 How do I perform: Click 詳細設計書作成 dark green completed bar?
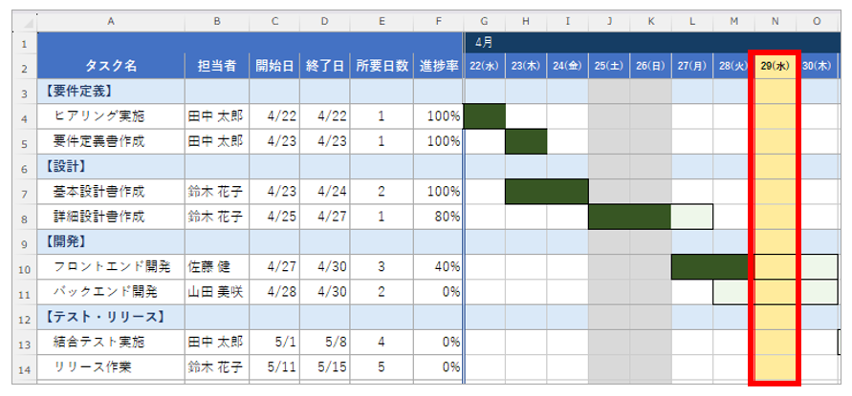coord(630,217)
